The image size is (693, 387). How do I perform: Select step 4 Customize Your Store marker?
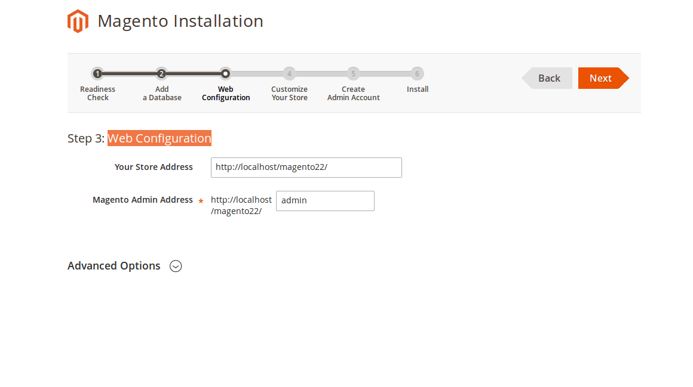(290, 74)
